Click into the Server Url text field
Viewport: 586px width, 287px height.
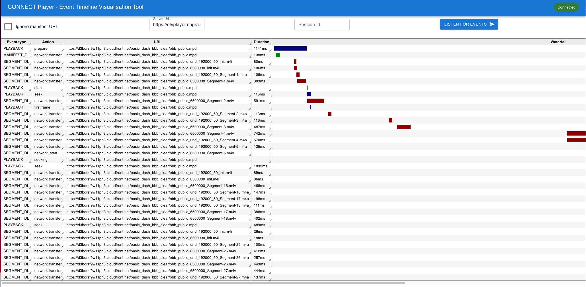pyautogui.click(x=177, y=25)
